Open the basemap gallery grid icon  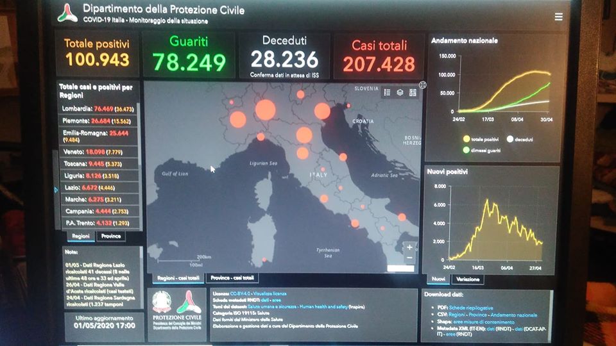pos(413,92)
